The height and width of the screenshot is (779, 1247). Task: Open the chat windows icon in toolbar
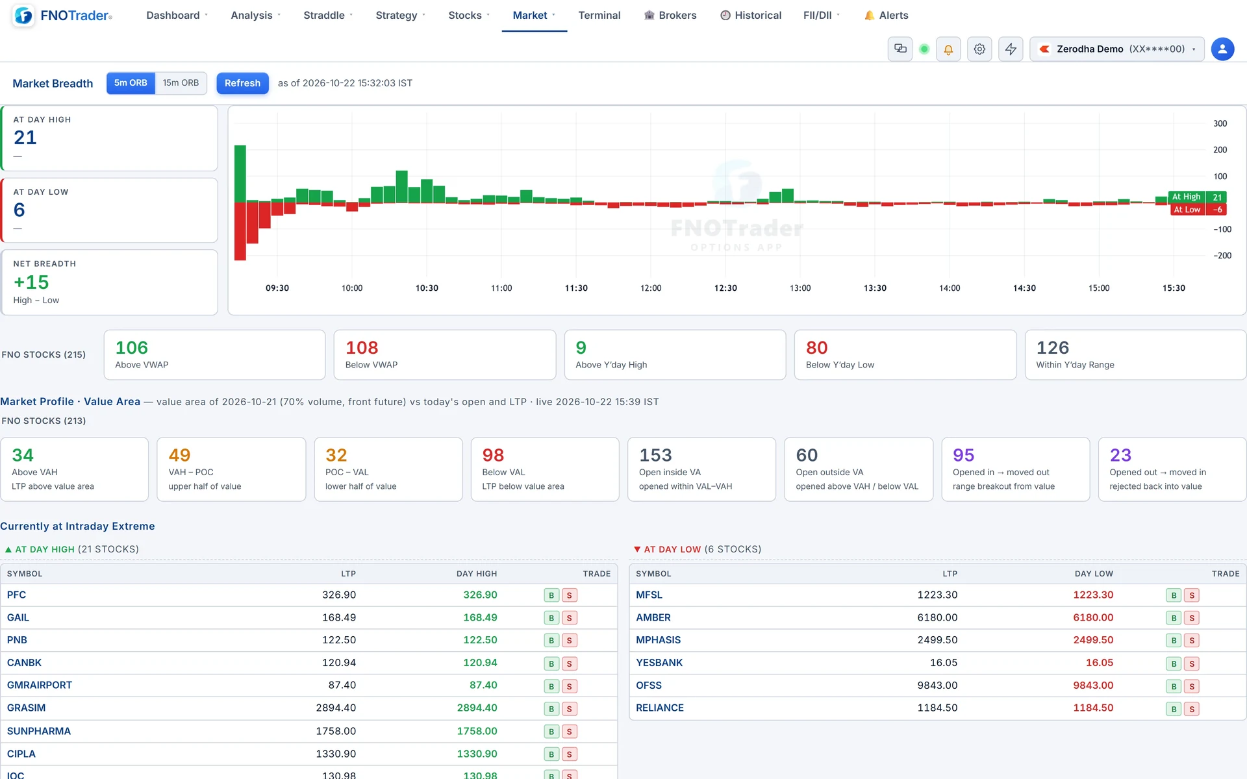click(900, 49)
